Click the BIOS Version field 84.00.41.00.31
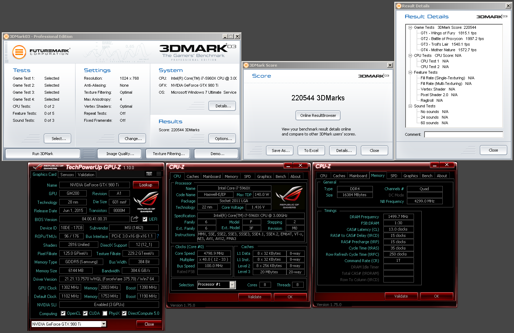The width and height of the screenshot is (514, 333). point(94,219)
